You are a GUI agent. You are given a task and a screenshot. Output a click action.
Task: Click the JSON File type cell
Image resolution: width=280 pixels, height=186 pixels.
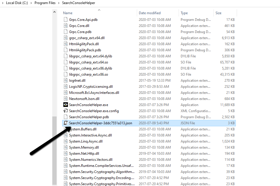pyautogui.click(x=188, y=123)
